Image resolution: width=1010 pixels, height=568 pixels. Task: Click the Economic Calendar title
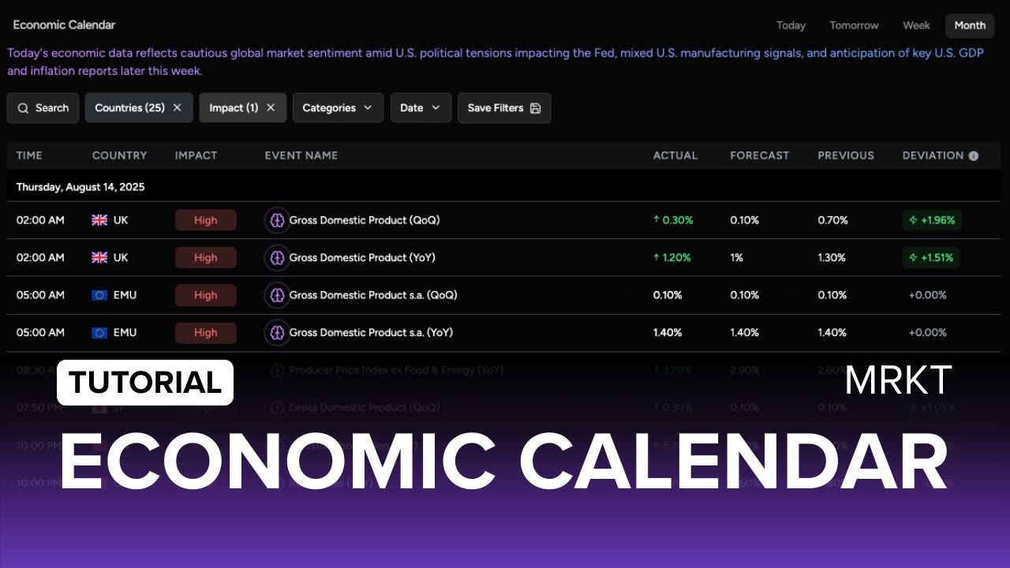pos(64,24)
